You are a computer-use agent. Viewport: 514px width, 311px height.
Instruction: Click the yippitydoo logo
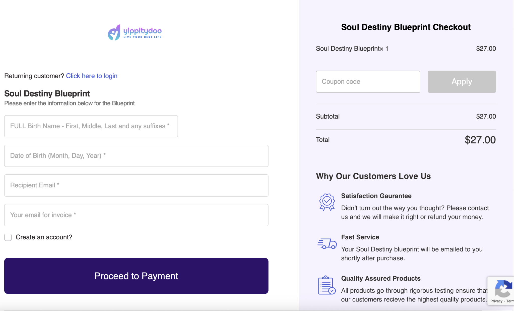[x=135, y=32]
